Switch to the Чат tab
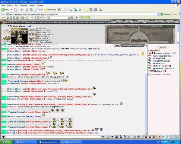181x144 pixels. 117,45
